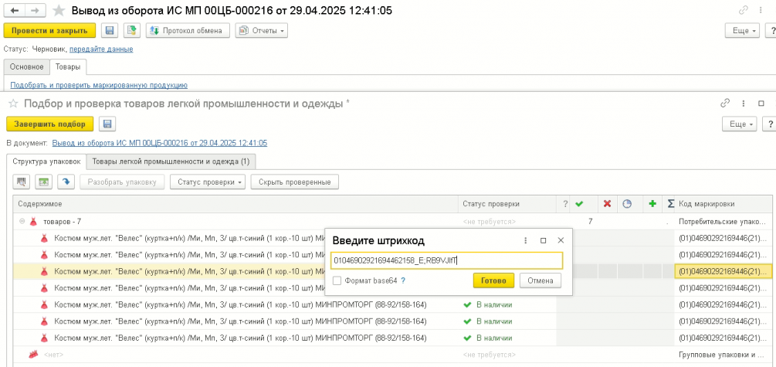Screen dimensions: 776x367
Task: Click the link icon of the selection form
Action: pos(725,103)
